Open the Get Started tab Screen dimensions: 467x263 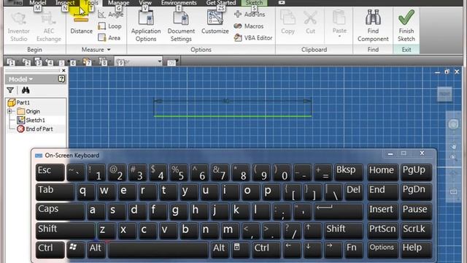[x=221, y=3]
